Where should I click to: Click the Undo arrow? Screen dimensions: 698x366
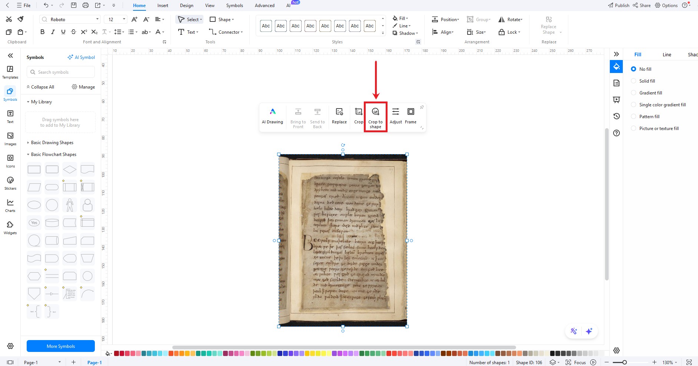pos(46,5)
